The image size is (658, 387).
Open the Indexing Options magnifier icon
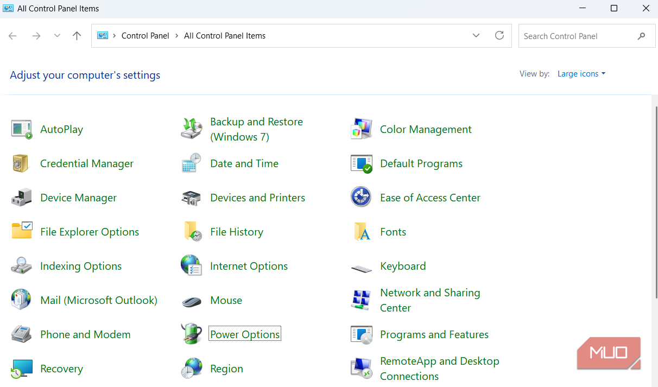click(x=22, y=265)
